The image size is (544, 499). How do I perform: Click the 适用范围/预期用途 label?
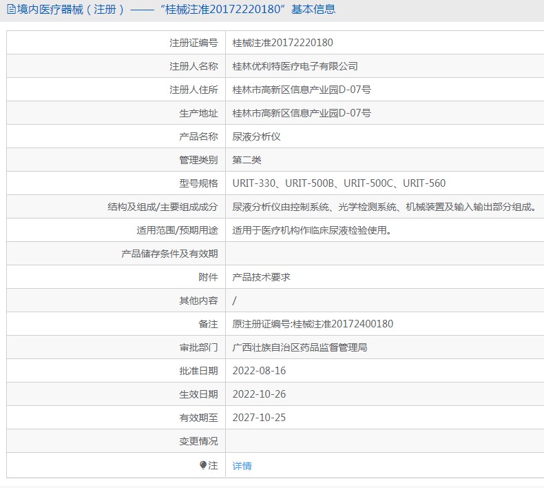pos(177,230)
